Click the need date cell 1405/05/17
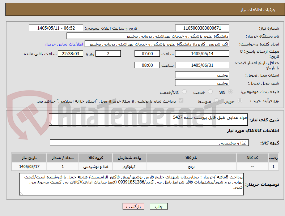Viewport: 285px width, 216px height. point(29,167)
